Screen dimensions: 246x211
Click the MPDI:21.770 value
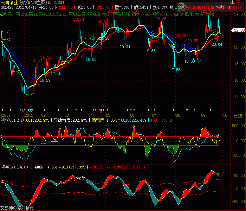(x=101, y=167)
